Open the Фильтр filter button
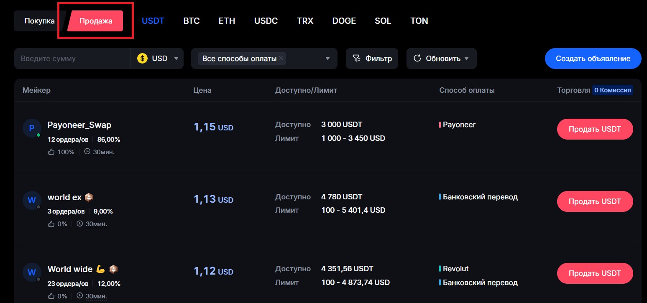Image resolution: width=647 pixels, height=303 pixels. pos(372,59)
